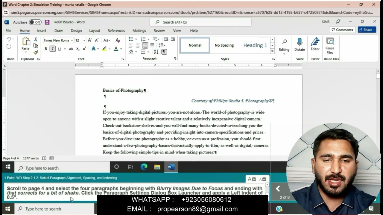Open Microsoft Edge from the taskbar
The height and width of the screenshot is (215, 383).
[144, 167]
